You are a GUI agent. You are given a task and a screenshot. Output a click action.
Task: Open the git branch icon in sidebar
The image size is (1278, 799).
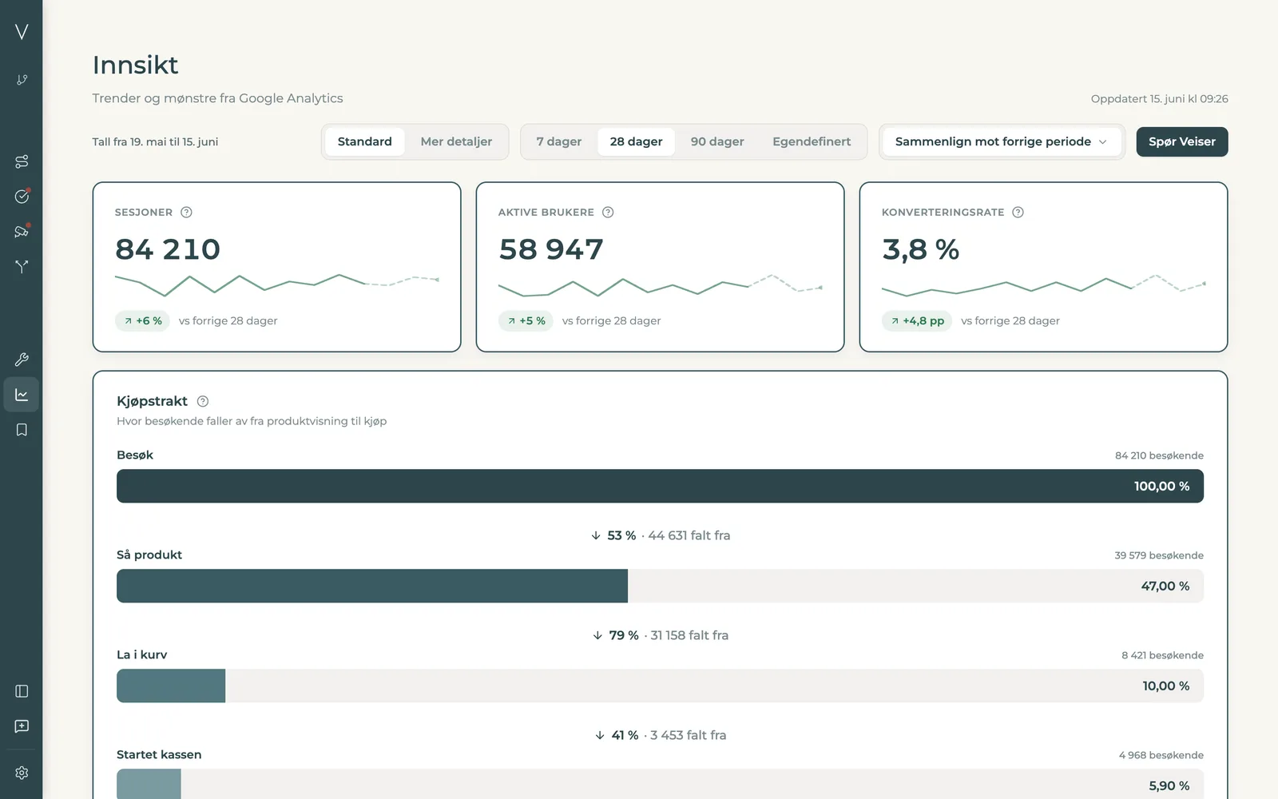(x=22, y=80)
